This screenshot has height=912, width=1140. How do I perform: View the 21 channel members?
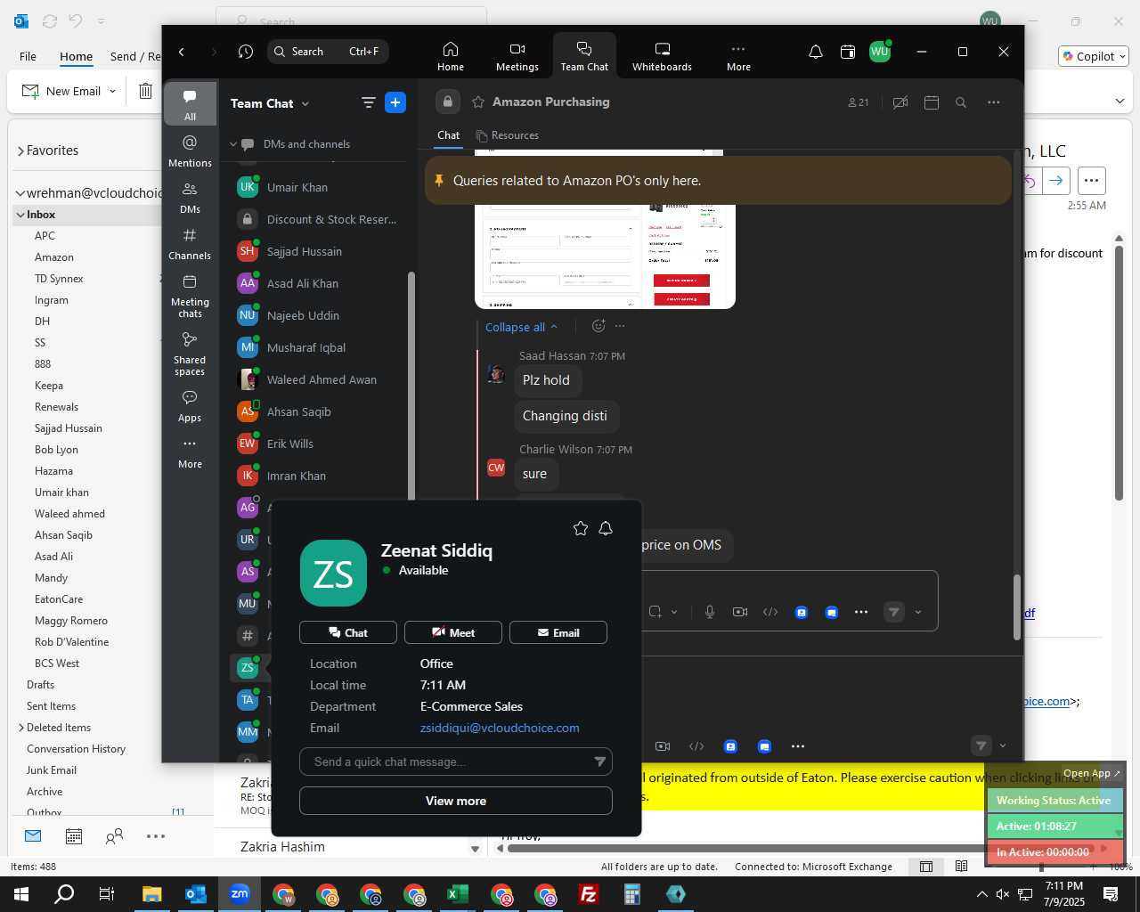pos(858,102)
